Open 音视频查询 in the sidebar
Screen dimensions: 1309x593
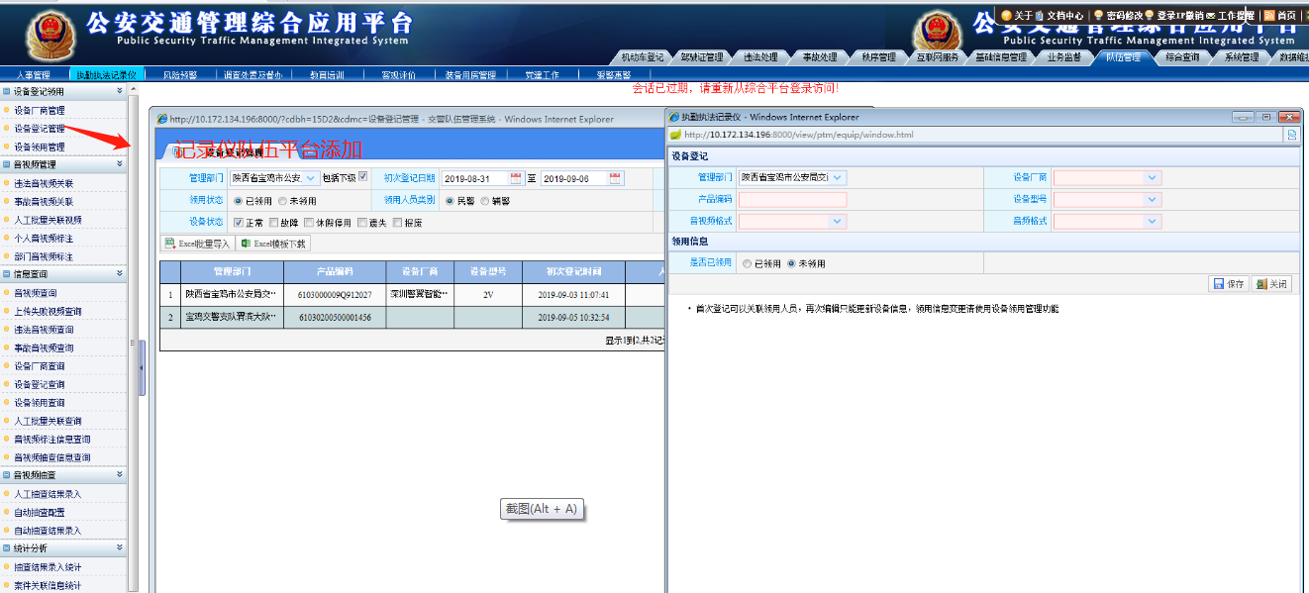[x=36, y=293]
